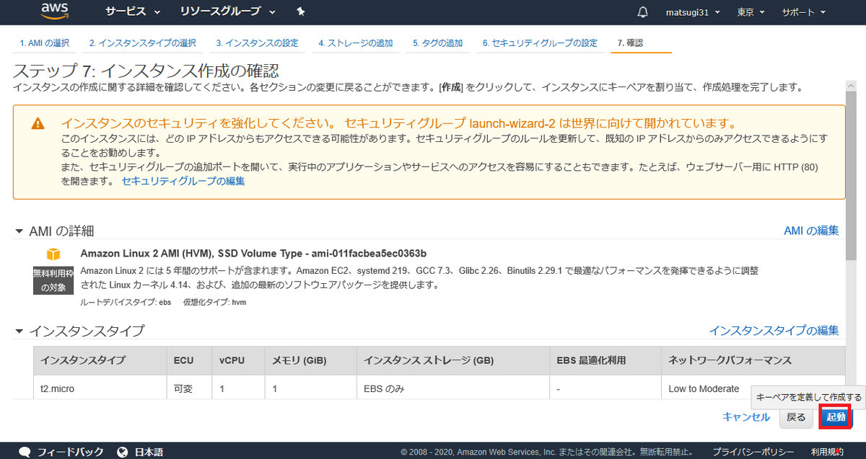The image size is (866, 459).
Task: Open the 利用規約 link
Action: click(827, 452)
